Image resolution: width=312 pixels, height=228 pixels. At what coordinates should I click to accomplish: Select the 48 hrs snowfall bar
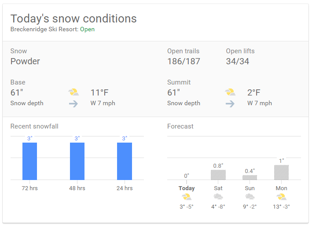click(77, 161)
